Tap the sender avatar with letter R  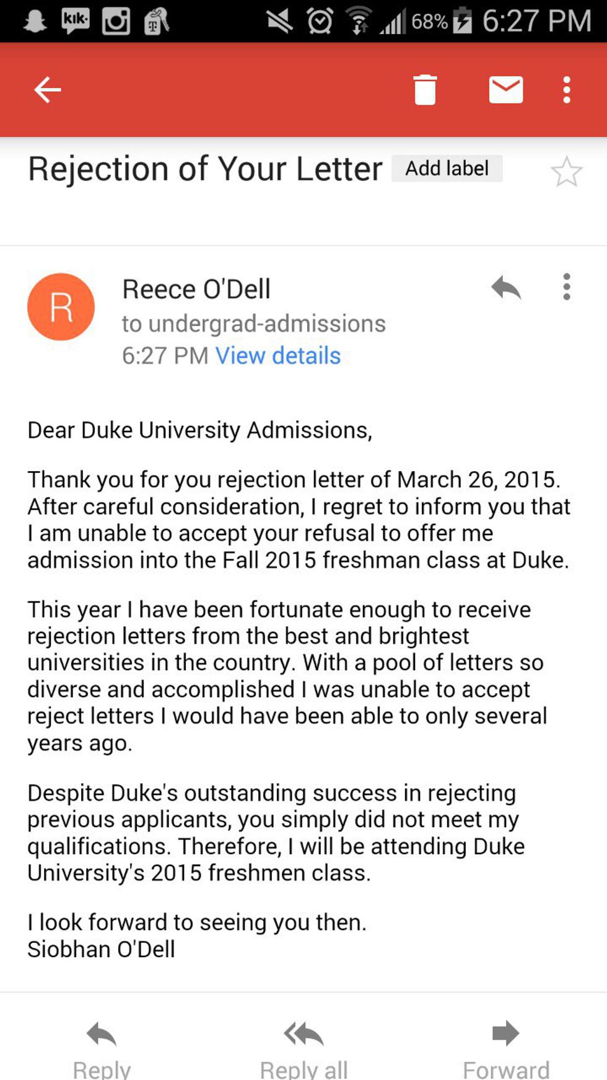(61, 307)
